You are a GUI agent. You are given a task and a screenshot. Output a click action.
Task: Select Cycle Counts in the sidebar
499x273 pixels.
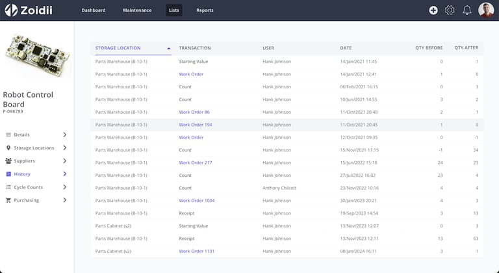pos(29,187)
